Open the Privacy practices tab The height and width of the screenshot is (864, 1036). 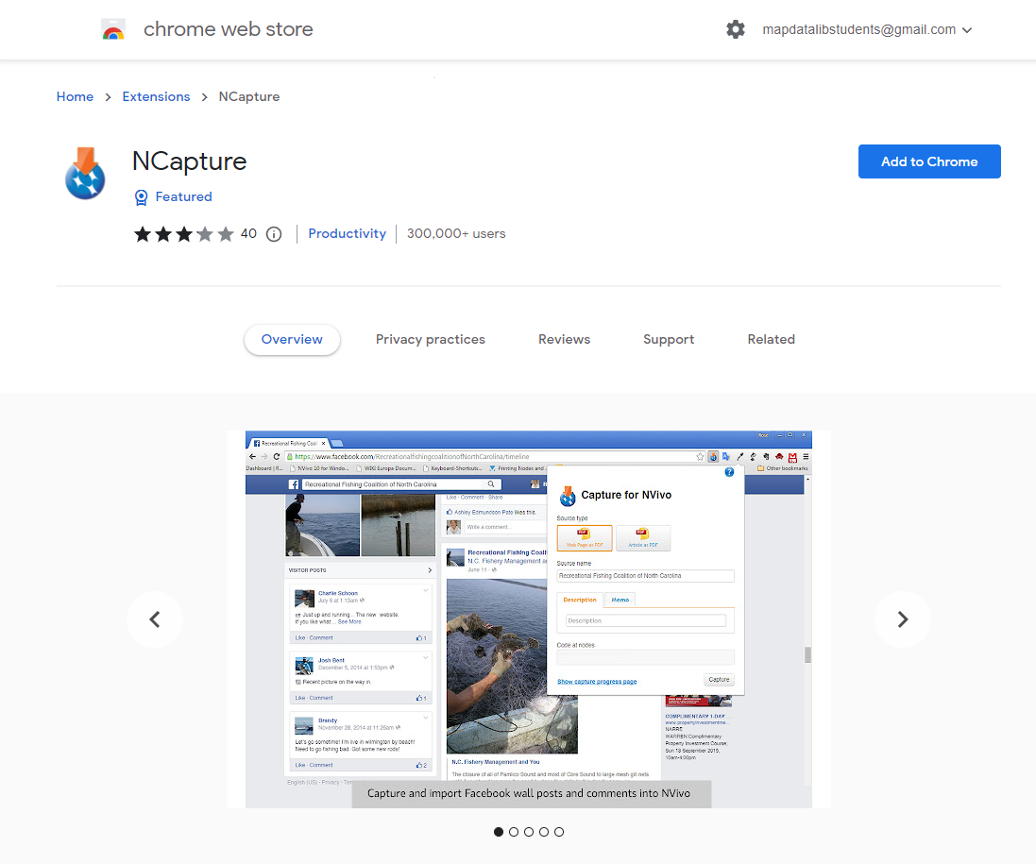click(431, 339)
